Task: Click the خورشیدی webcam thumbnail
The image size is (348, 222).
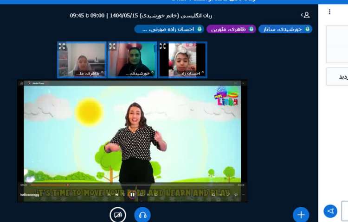Action: [132, 60]
